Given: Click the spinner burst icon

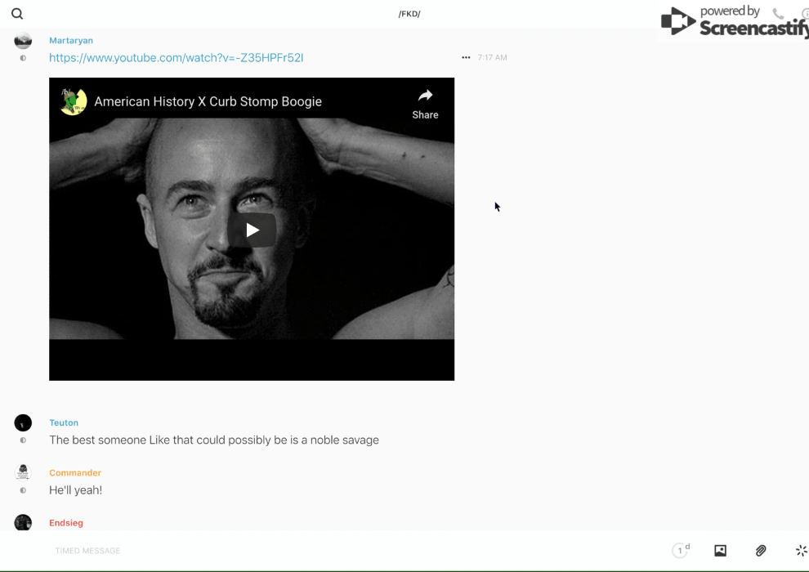Looking at the screenshot, I should click(801, 551).
